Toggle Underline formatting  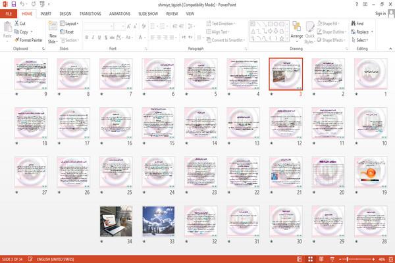click(99, 37)
